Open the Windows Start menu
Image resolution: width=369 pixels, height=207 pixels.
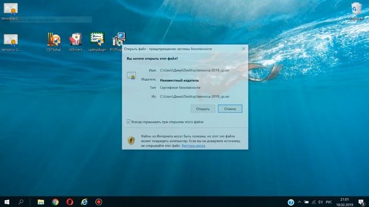[x=7, y=202]
